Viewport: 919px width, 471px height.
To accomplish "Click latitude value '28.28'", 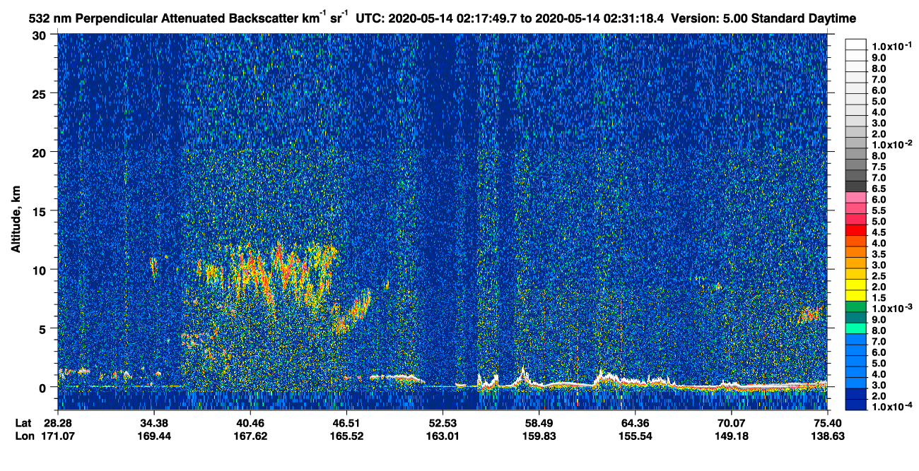I will coord(57,422).
